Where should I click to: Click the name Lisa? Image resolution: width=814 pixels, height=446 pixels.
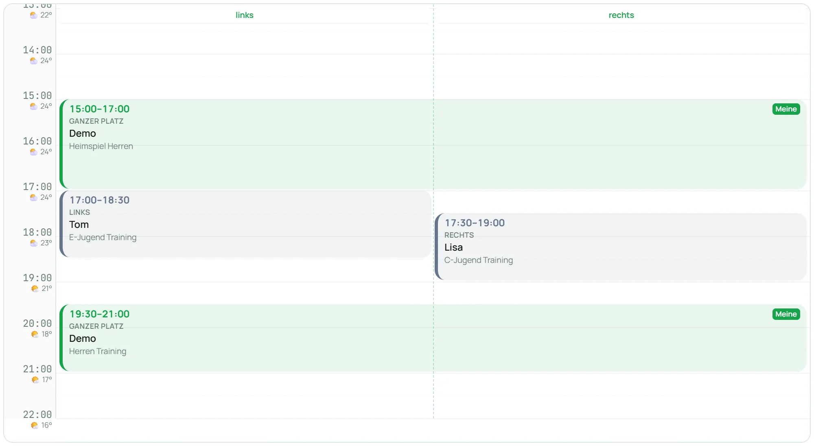click(x=453, y=247)
